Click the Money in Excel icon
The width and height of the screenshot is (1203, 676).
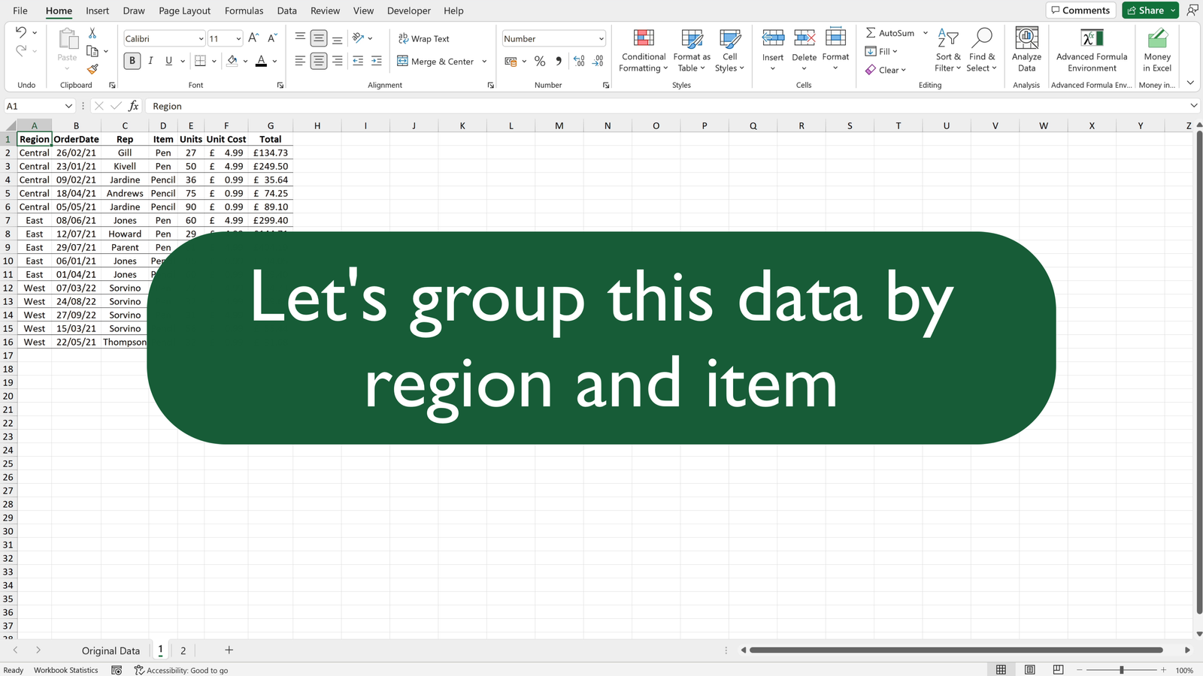coord(1157,50)
